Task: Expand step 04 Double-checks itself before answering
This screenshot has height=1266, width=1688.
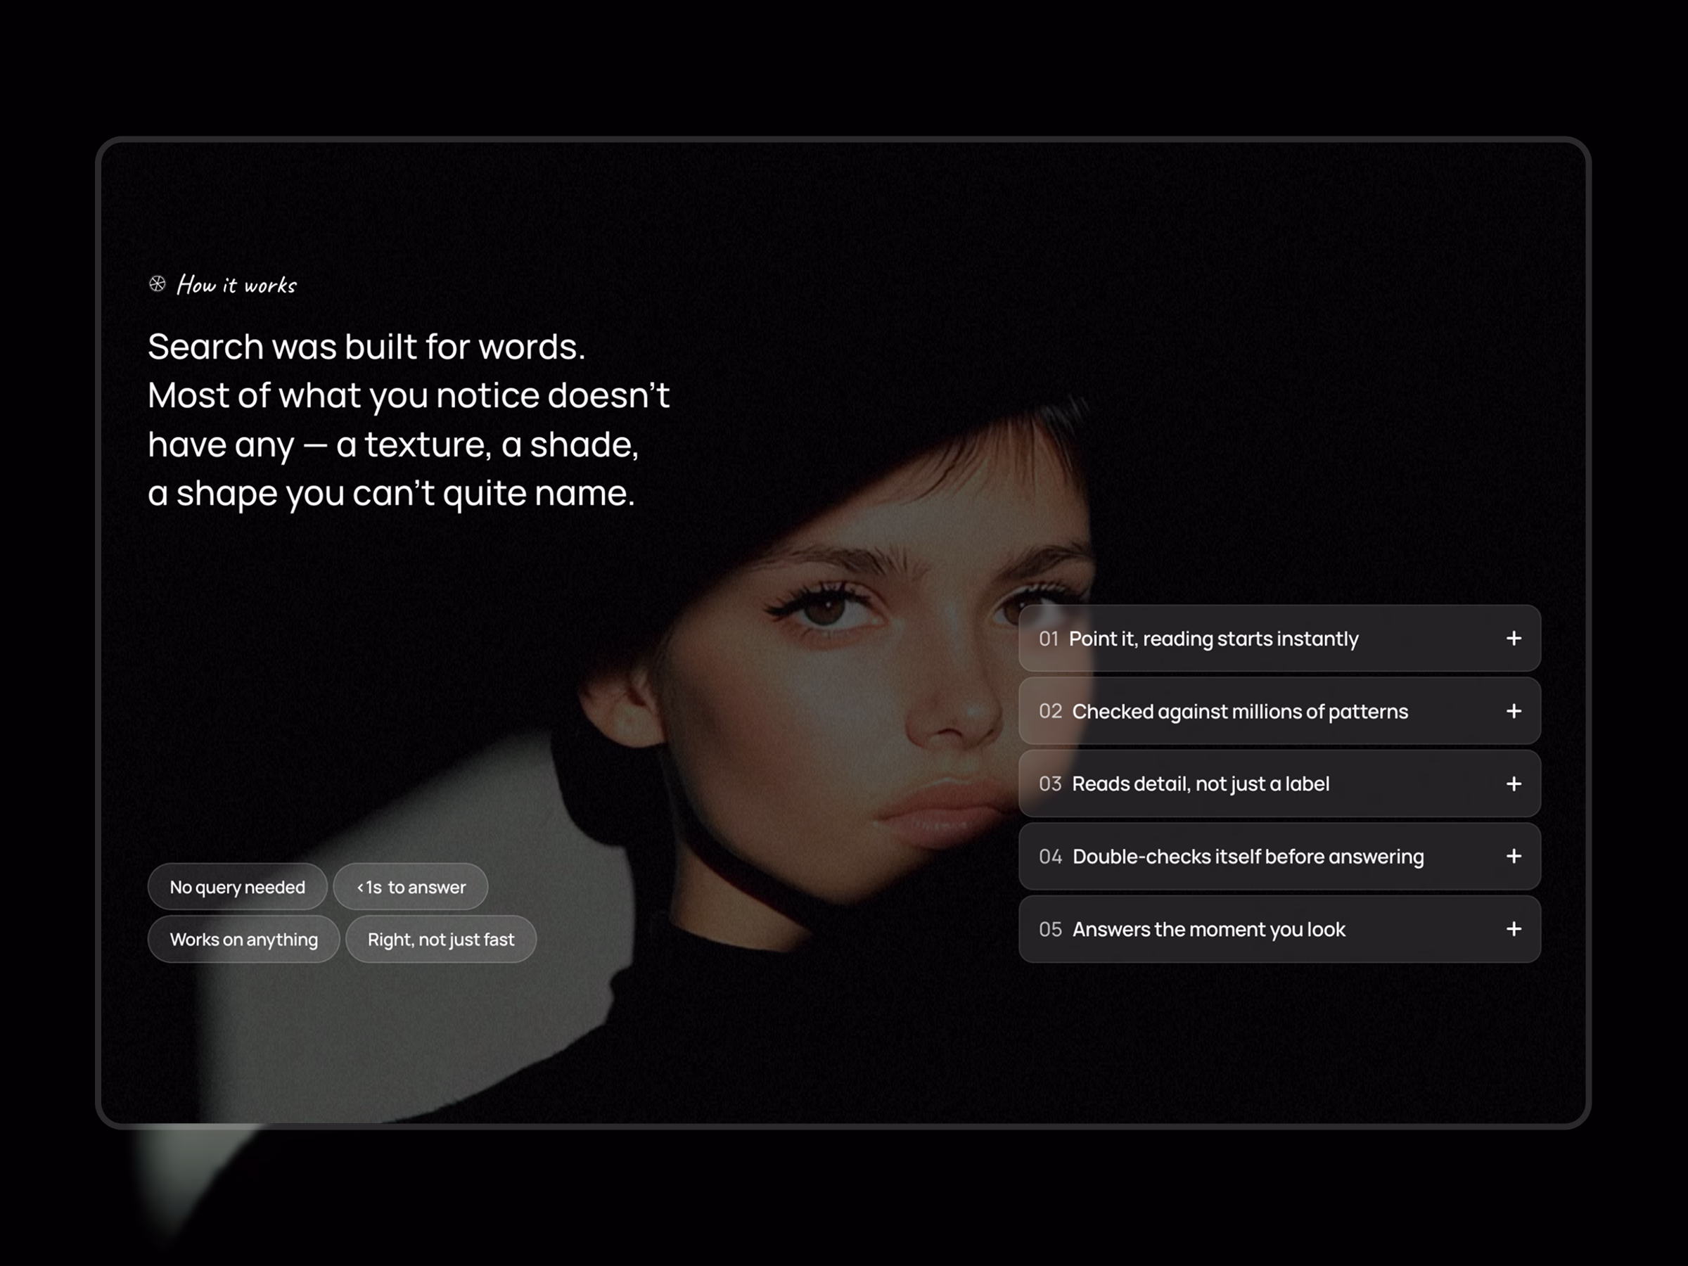Action: [1280, 856]
